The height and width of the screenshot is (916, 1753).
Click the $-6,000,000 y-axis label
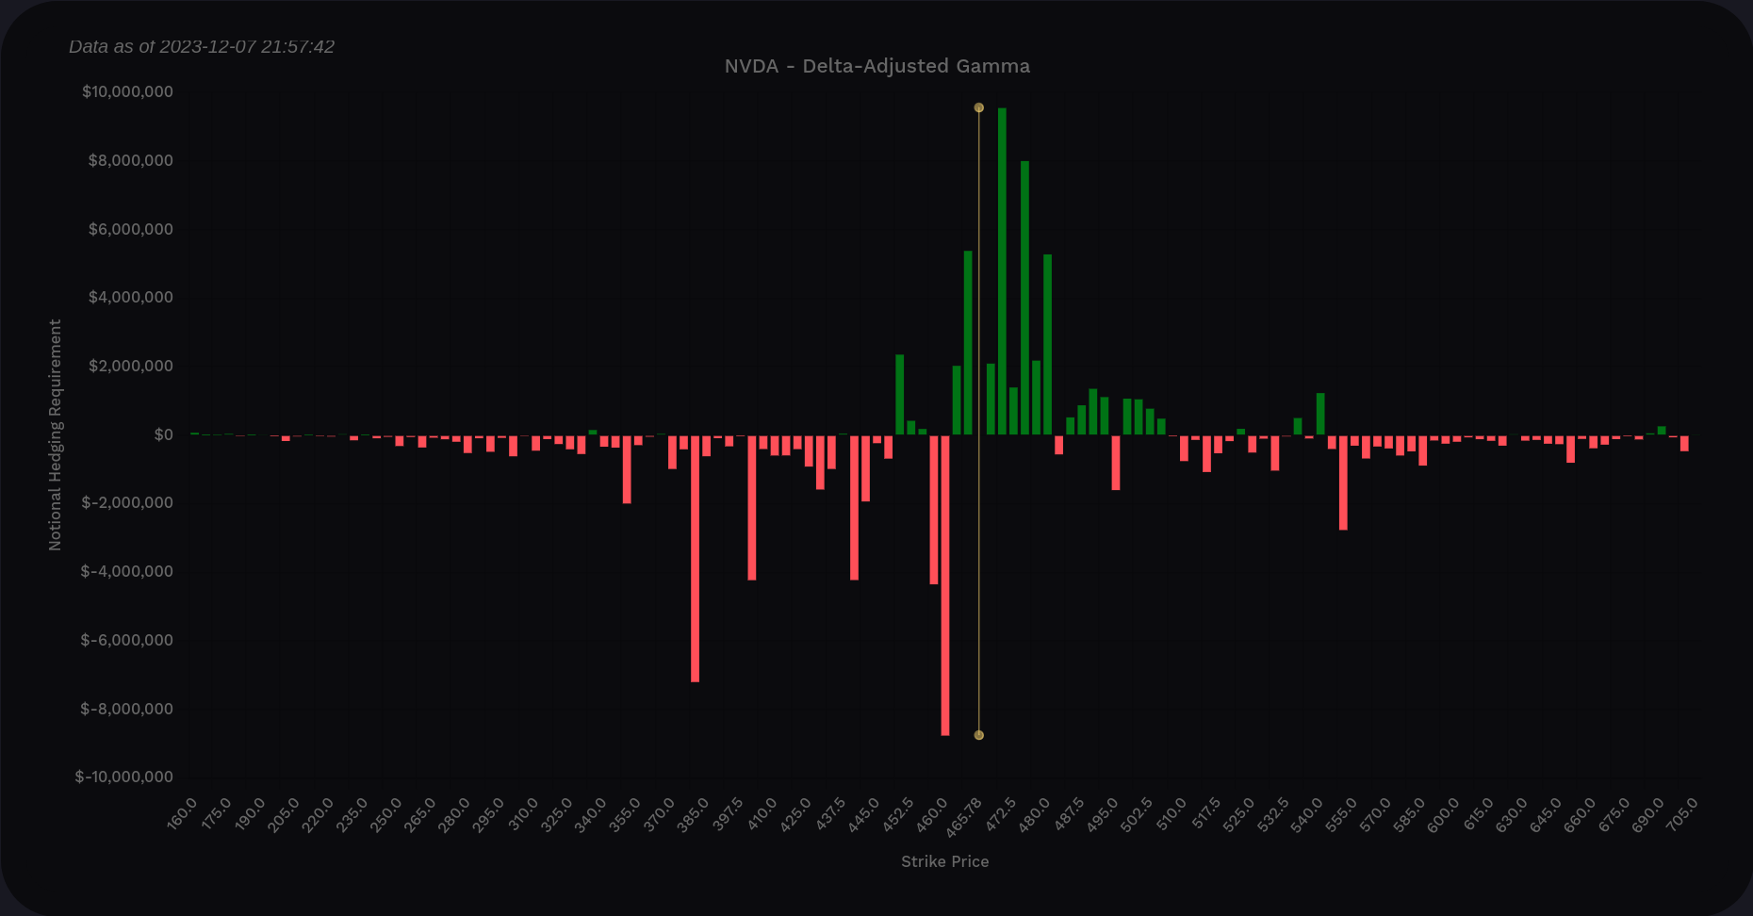pos(127,640)
